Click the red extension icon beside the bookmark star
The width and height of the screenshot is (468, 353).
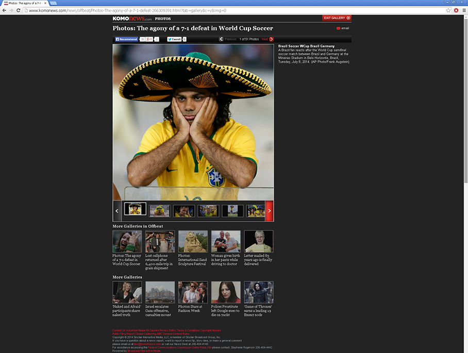[x=456, y=10]
